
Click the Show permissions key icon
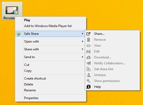[x=89, y=81]
